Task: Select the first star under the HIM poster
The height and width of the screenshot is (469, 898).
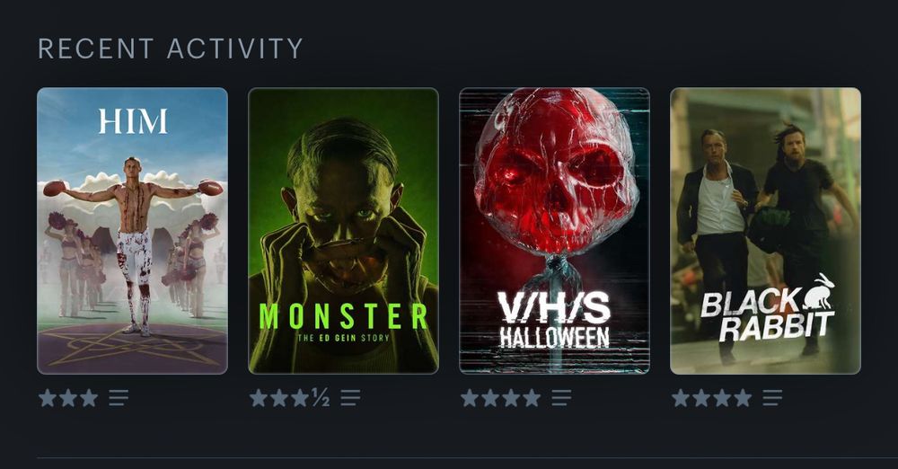Action: point(48,397)
